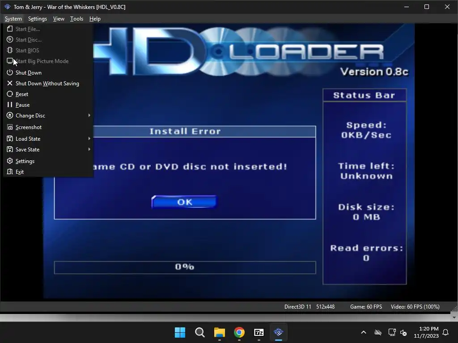Viewport: 458px width, 343px height.
Task: Click the muted volume tray icon
Action: [404, 332]
